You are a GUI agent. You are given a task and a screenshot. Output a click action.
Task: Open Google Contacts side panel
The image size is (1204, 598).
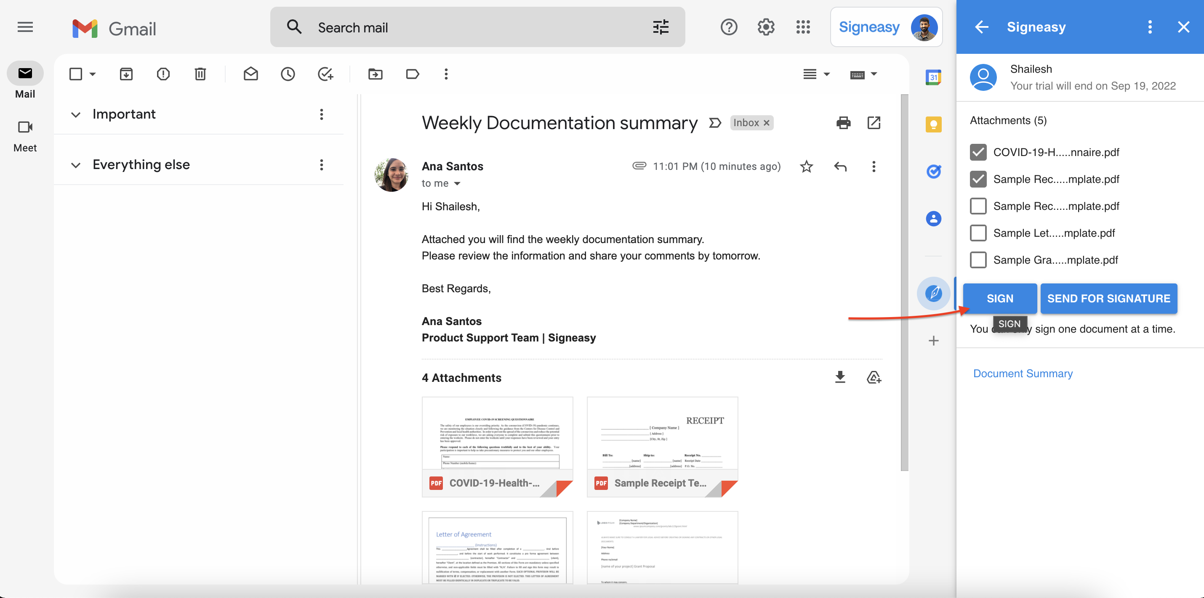[x=933, y=219]
